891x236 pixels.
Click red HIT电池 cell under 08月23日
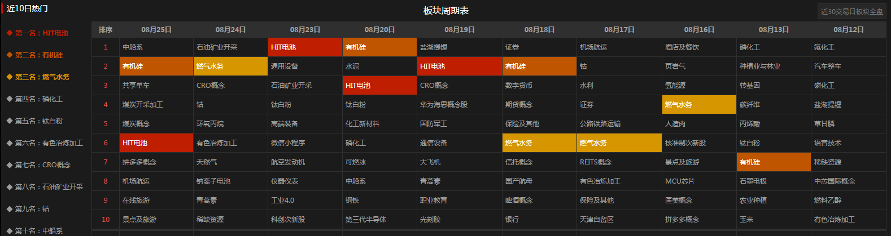[x=305, y=47]
